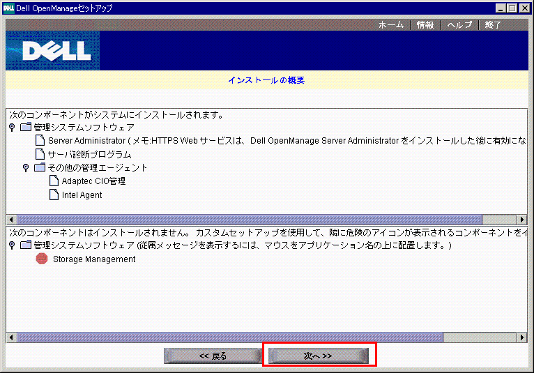Click the document icon beside Adaptec CIO管理
Viewport: 534px width, 373px height.
54,181
